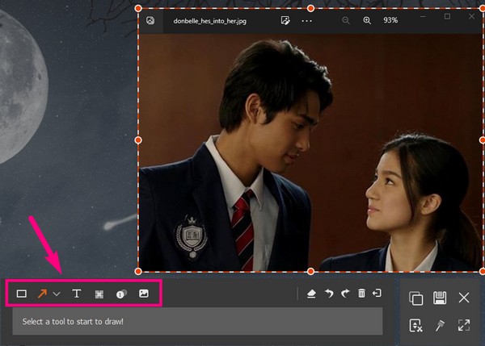Image resolution: width=485 pixels, height=346 pixels.
Task: Click the left-middle selection handle
Action: tap(138, 140)
